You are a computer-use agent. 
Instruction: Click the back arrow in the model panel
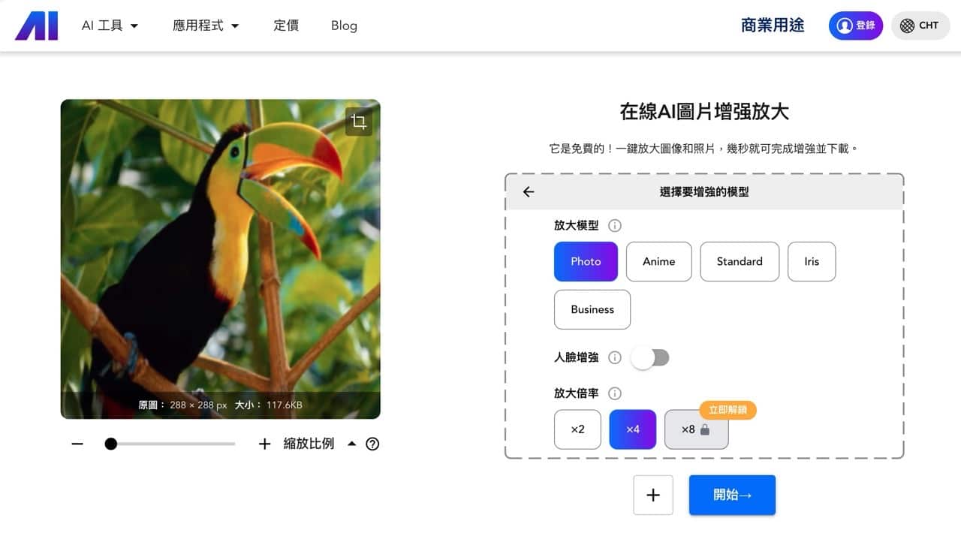click(x=528, y=191)
